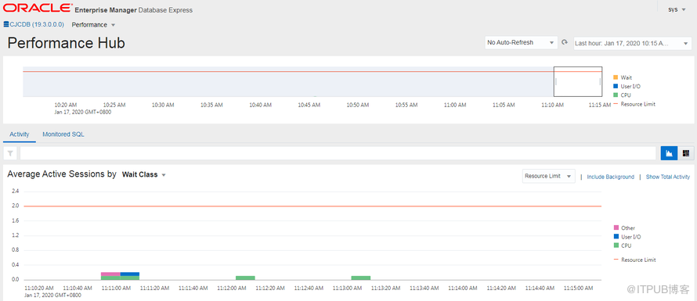Switch to chart view icon

pyautogui.click(x=669, y=153)
